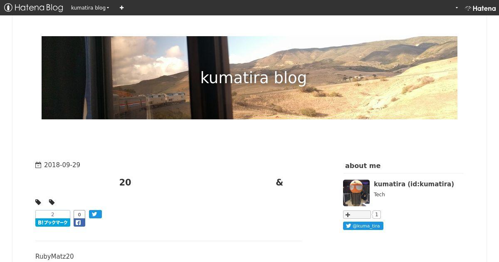Follow @kuma_tira on Twitter
The height and width of the screenshot is (262, 499).
[x=363, y=226]
